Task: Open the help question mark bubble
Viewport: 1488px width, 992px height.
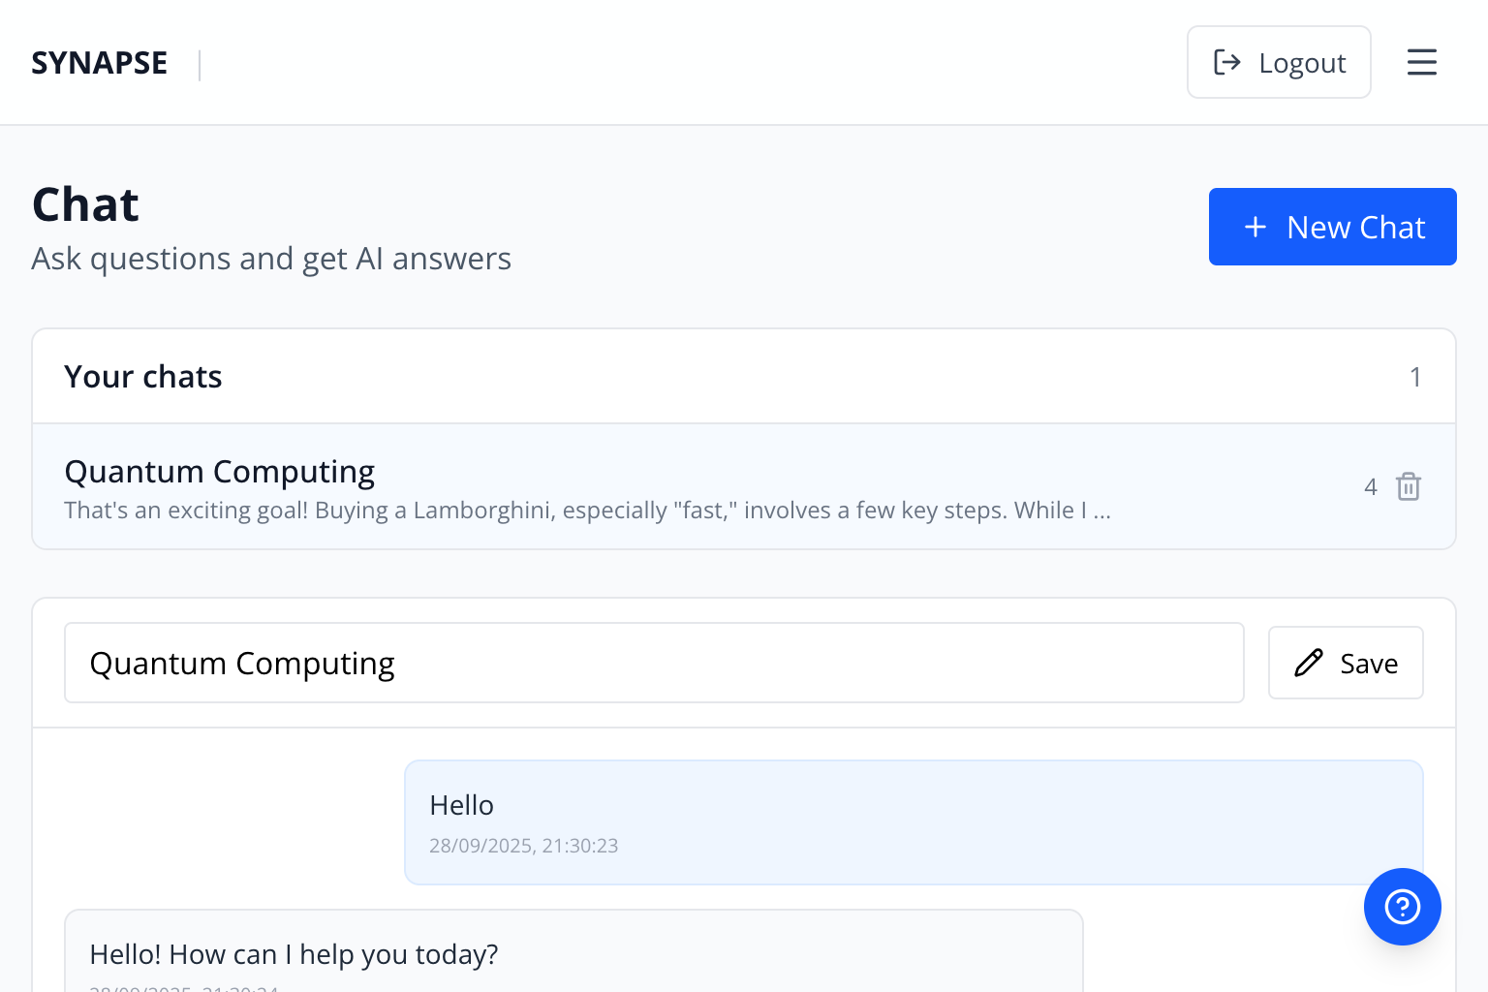Action: pyautogui.click(x=1402, y=907)
